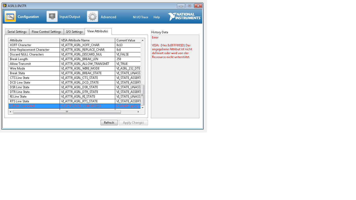The width and height of the screenshot is (356, 200).
Task: Click the table scroll down arrow
Action: [143, 108]
